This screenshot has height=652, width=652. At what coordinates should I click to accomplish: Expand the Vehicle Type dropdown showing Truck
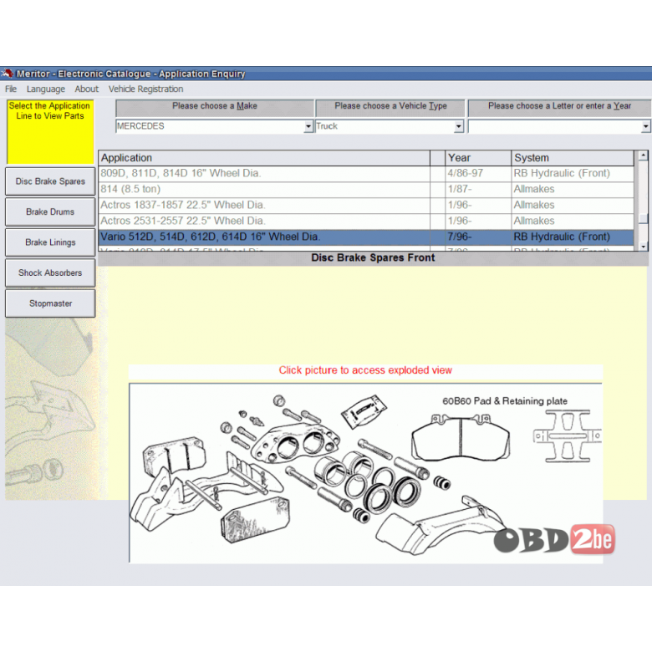[459, 126]
